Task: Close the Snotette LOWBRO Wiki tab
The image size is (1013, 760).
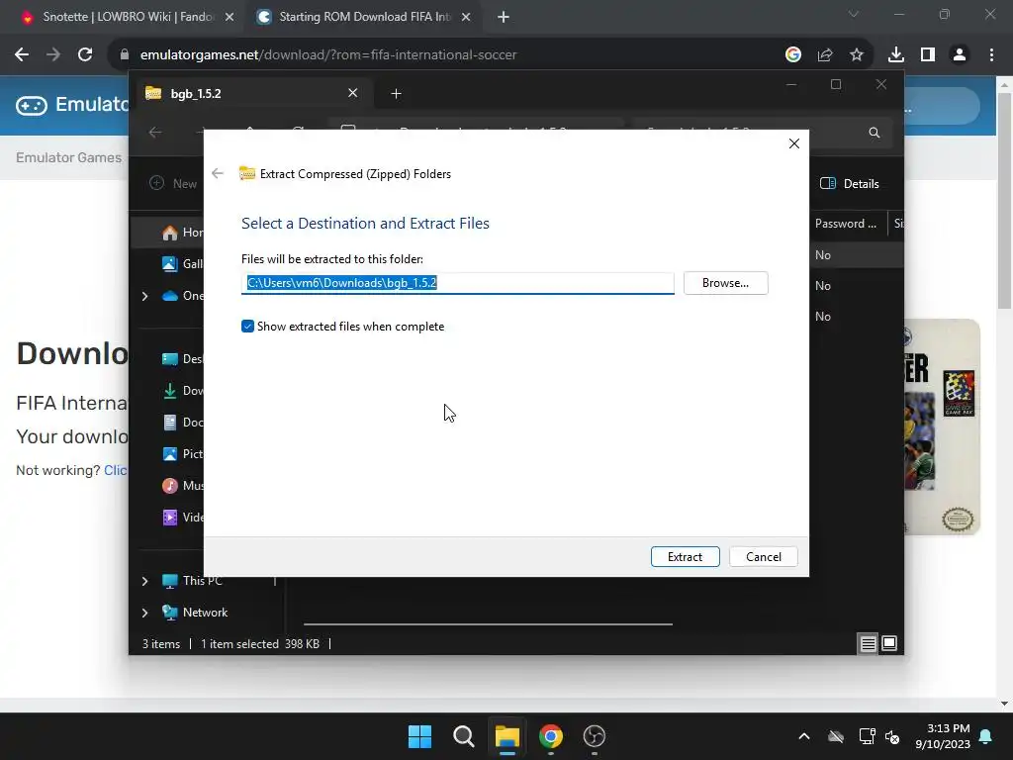Action: (x=230, y=17)
